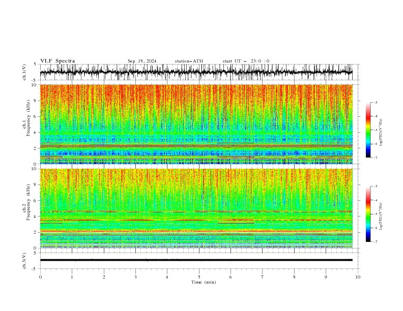
Task: Click the 'ch.1(V)' axis label
Action: 24,72
